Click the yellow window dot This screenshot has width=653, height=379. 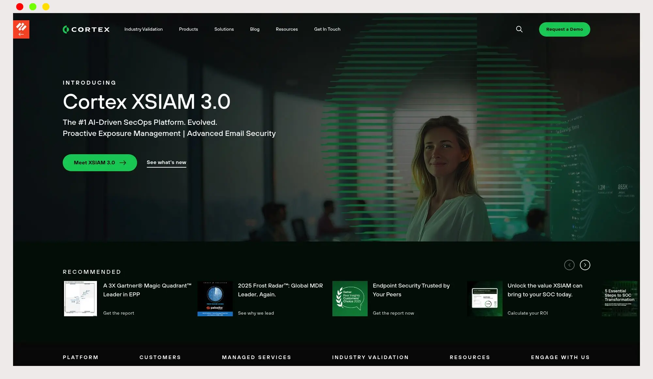(x=46, y=7)
